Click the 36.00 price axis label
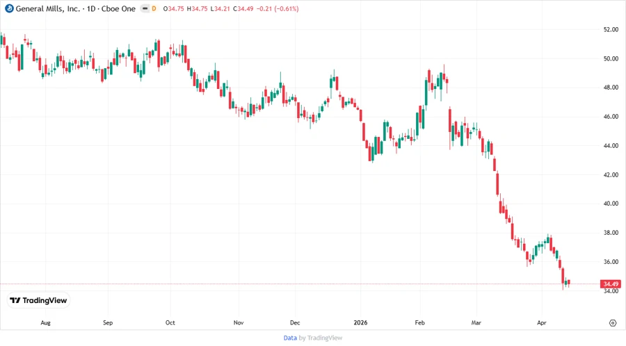626x346 pixels. [611, 262]
